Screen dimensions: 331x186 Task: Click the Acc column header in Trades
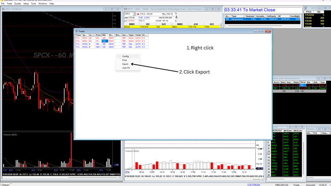click(125, 35)
